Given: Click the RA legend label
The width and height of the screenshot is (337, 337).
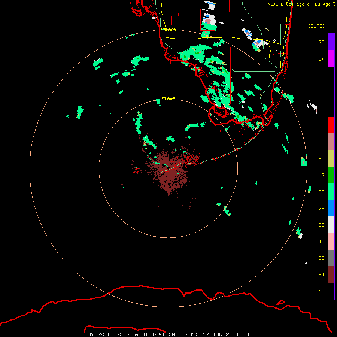Looking at the screenshot, I should click(x=321, y=192).
